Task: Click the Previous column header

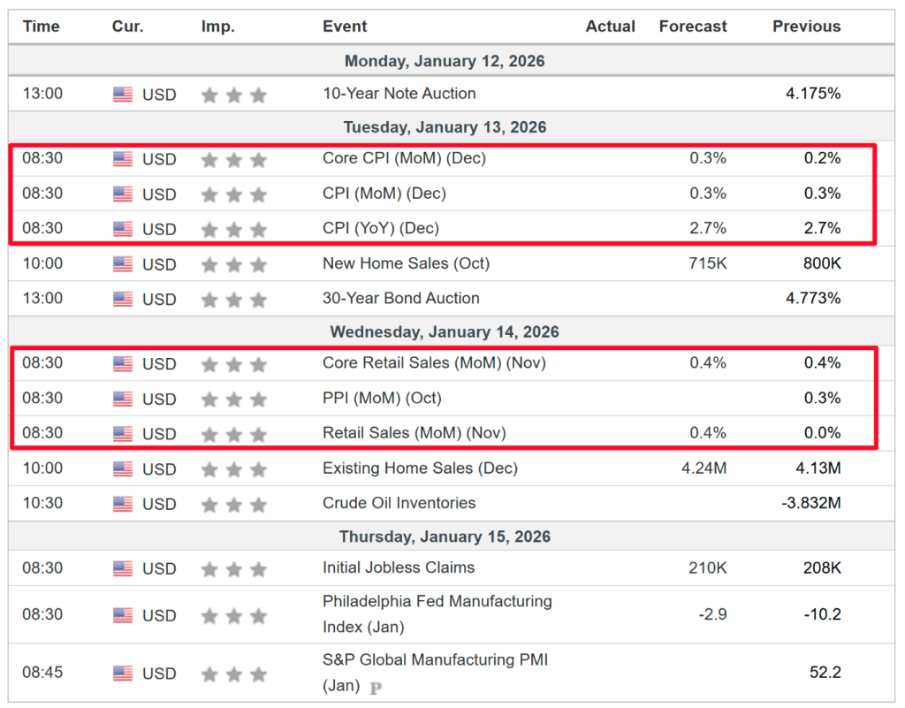Action: pos(807,27)
